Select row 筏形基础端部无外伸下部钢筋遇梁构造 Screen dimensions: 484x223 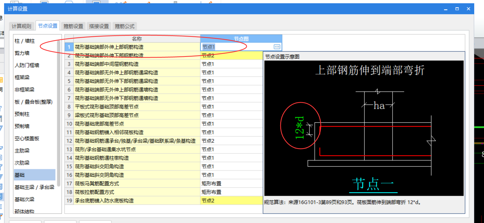tap(137, 81)
